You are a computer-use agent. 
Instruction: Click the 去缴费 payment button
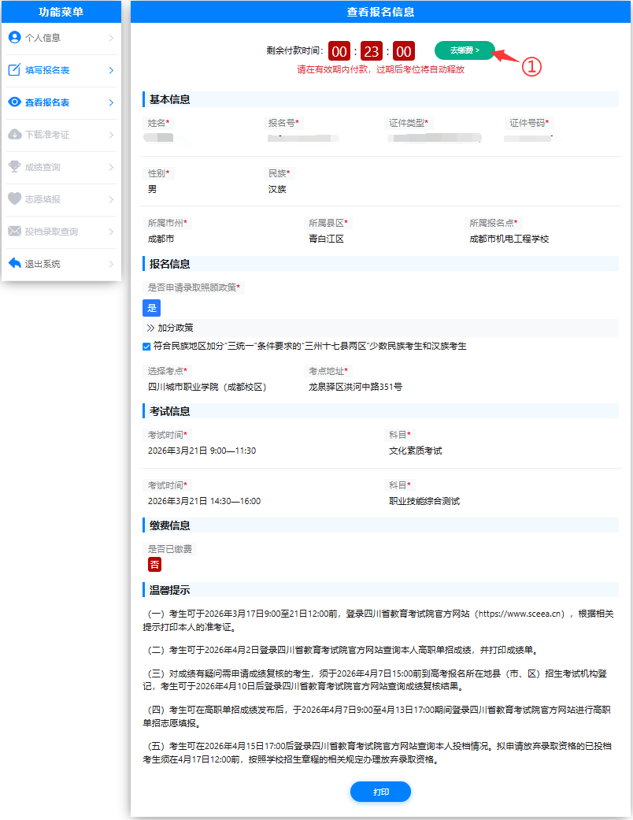point(464,50)
